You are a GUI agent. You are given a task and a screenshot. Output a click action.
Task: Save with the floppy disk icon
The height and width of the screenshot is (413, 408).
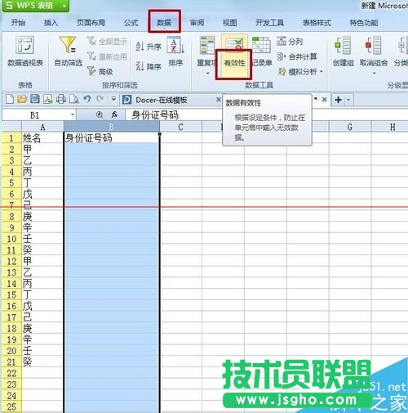[35, 99]
